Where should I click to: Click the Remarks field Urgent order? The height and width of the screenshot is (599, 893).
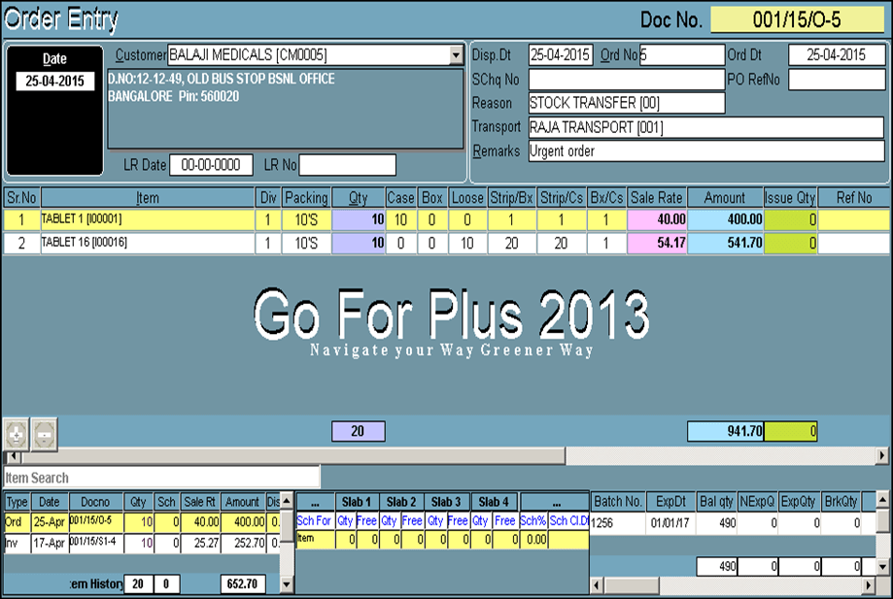706,151
